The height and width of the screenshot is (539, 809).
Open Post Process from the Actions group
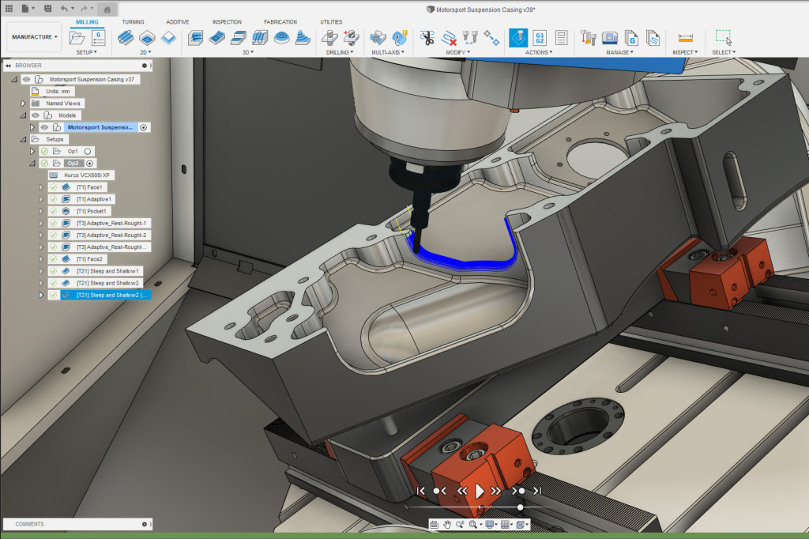(540, 36)
